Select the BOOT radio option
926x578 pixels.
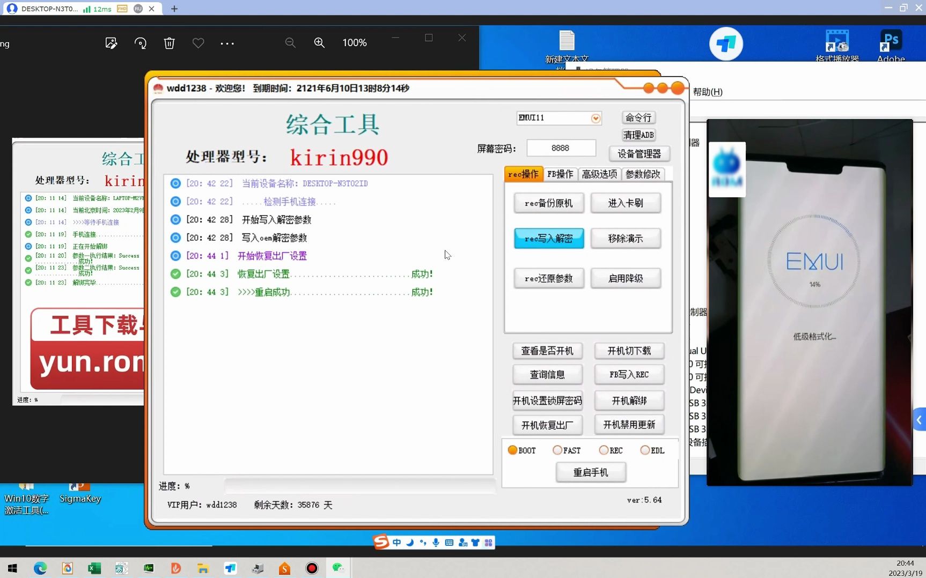click(521, 450)
